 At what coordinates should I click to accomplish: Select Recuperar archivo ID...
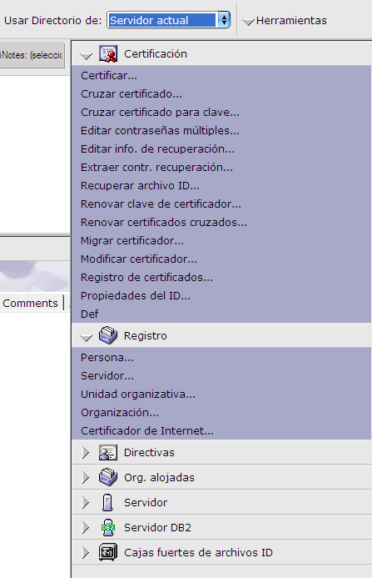coord(140,185)
